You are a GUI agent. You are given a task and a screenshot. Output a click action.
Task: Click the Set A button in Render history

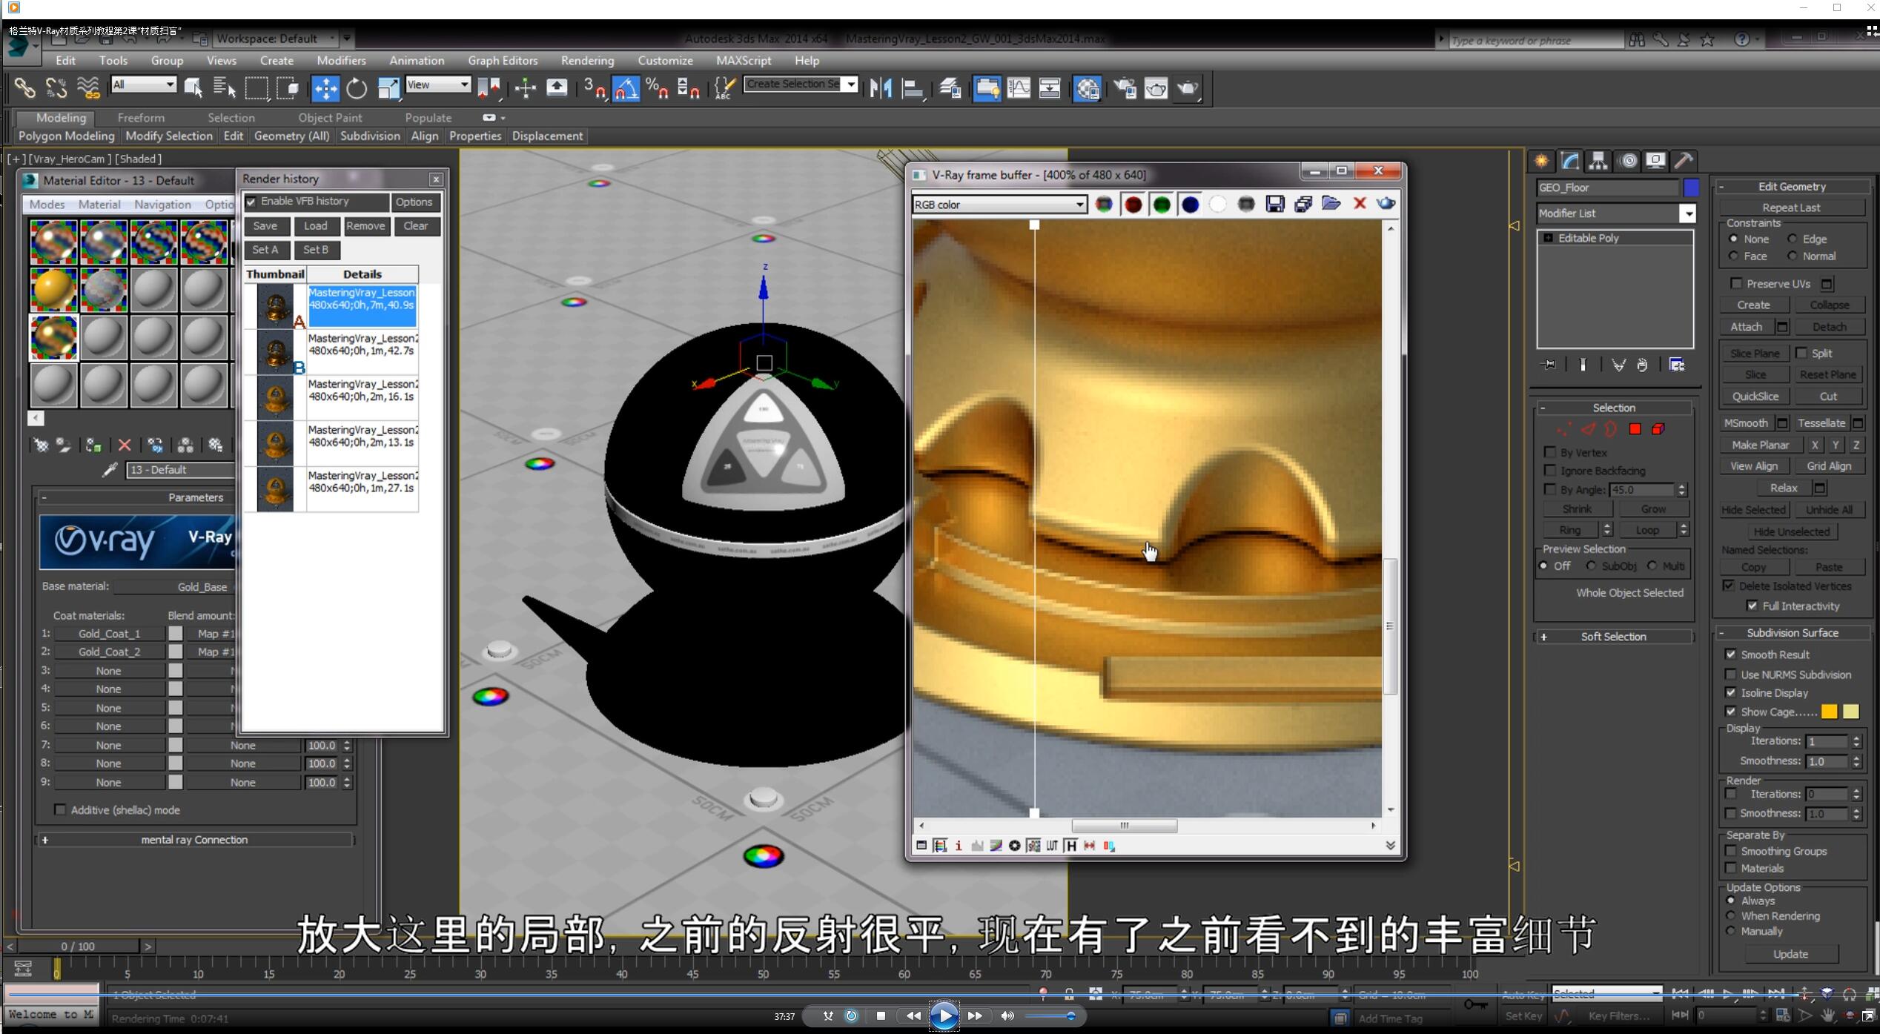coord(265,250)
